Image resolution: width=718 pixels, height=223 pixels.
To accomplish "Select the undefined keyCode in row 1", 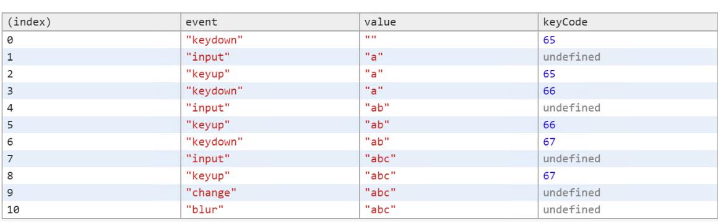I will 571,57.
